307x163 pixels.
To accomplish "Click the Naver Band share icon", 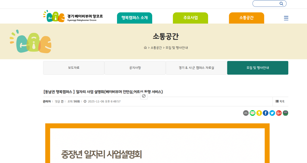I will (x=285, y=113).
